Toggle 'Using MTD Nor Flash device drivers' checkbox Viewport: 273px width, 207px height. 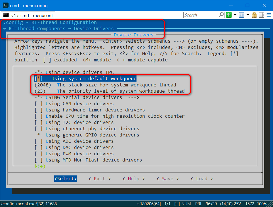pos(39,160)
